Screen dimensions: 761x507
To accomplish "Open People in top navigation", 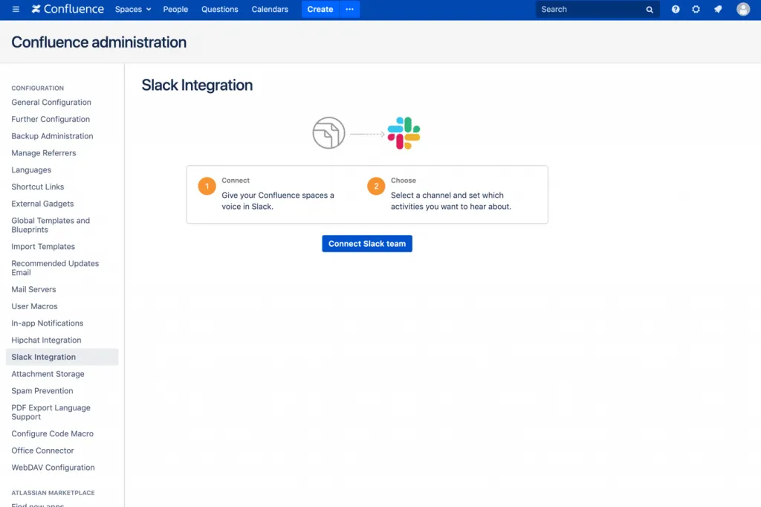I will tap(175, 9).
